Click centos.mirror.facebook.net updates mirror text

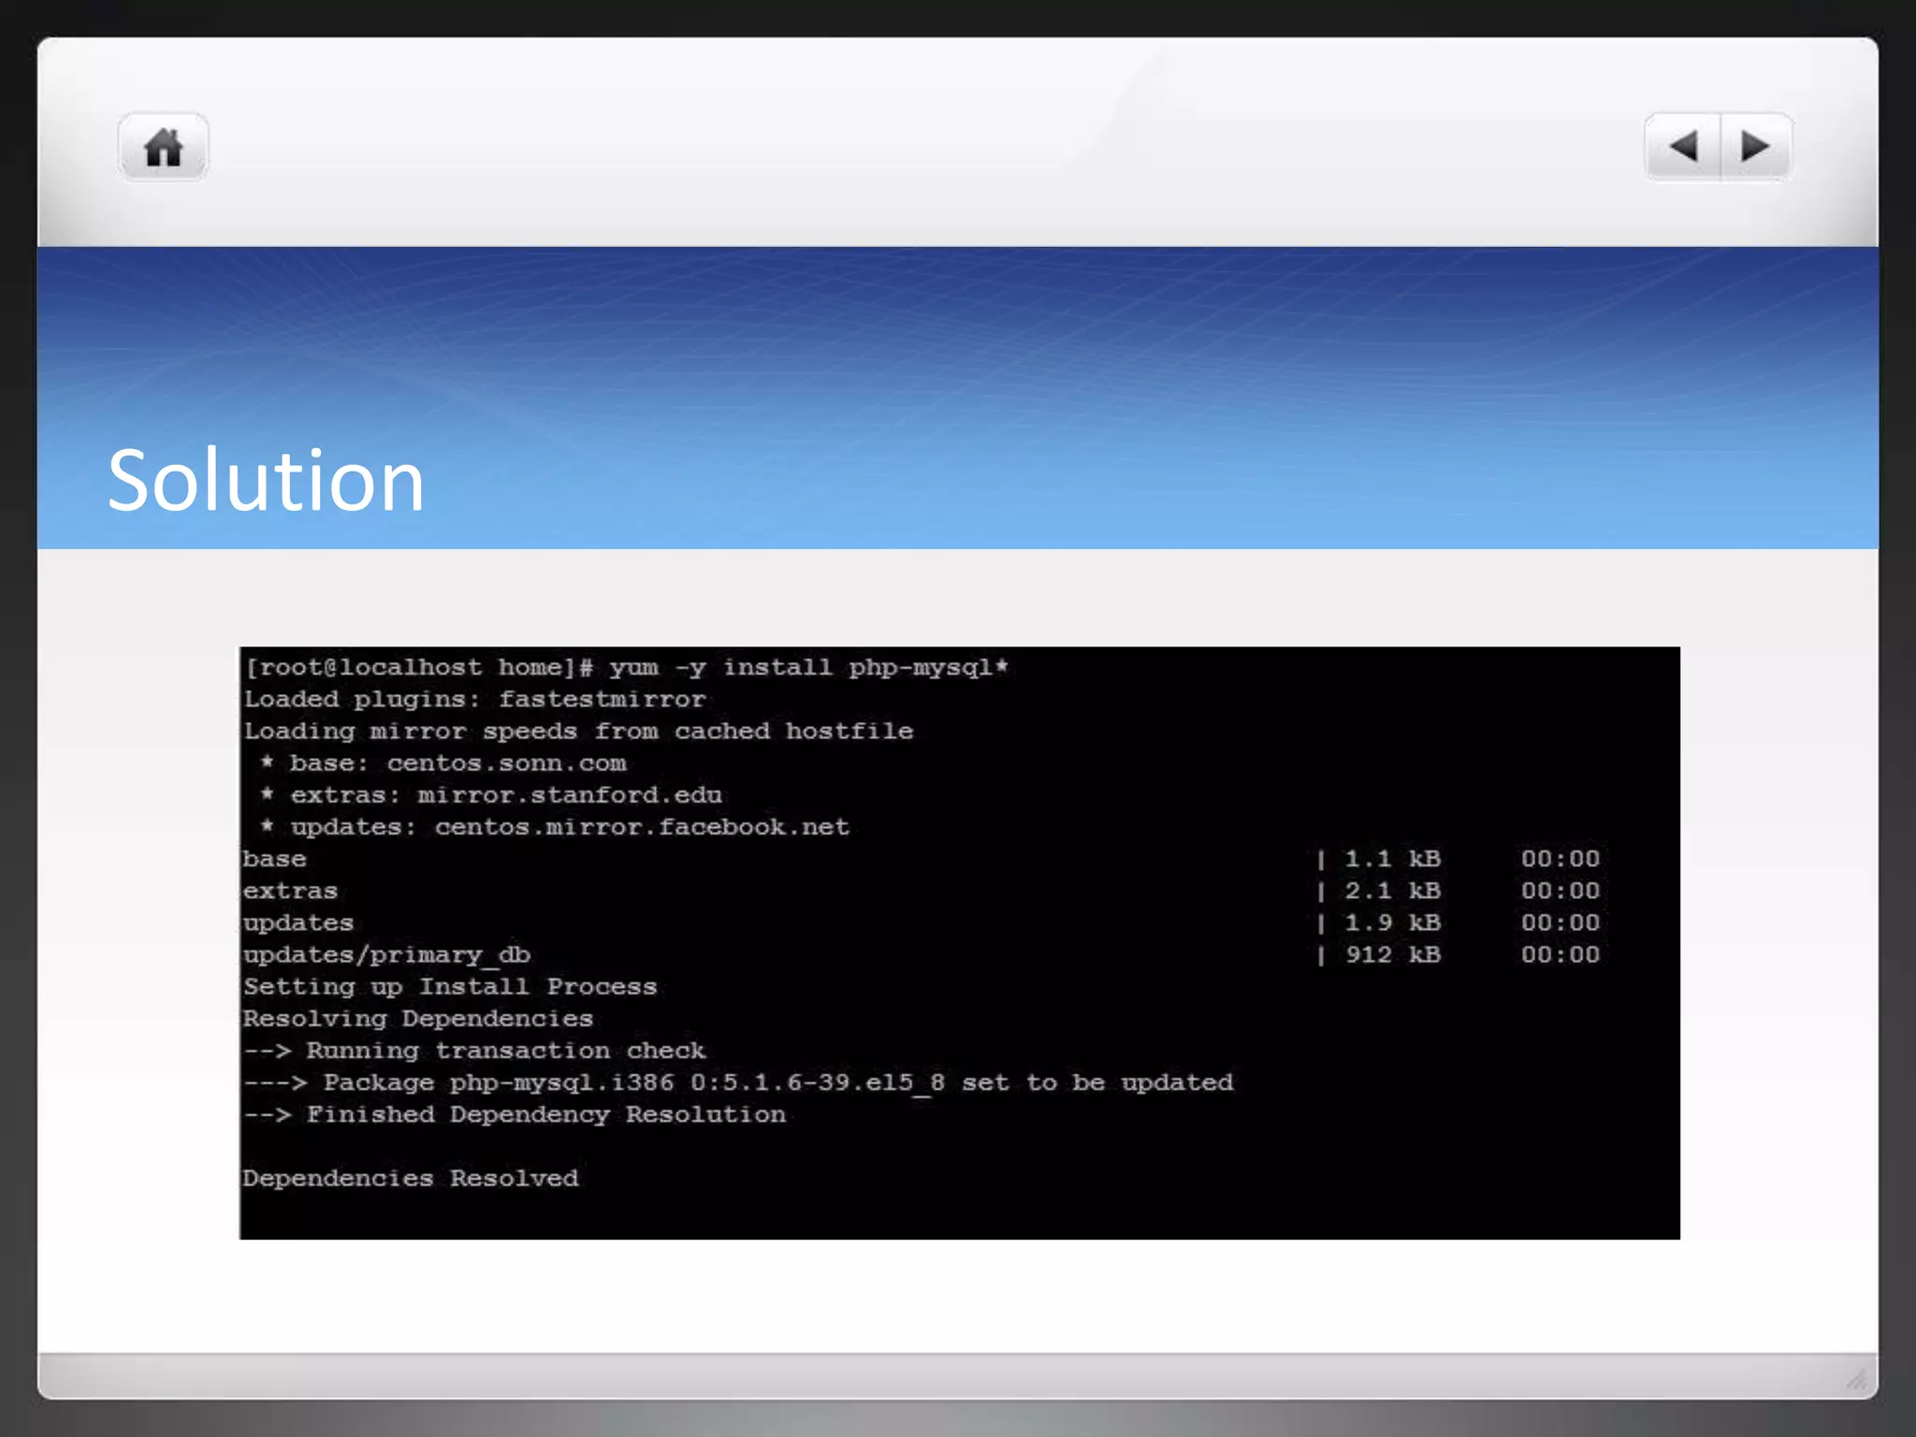point(642,827)
